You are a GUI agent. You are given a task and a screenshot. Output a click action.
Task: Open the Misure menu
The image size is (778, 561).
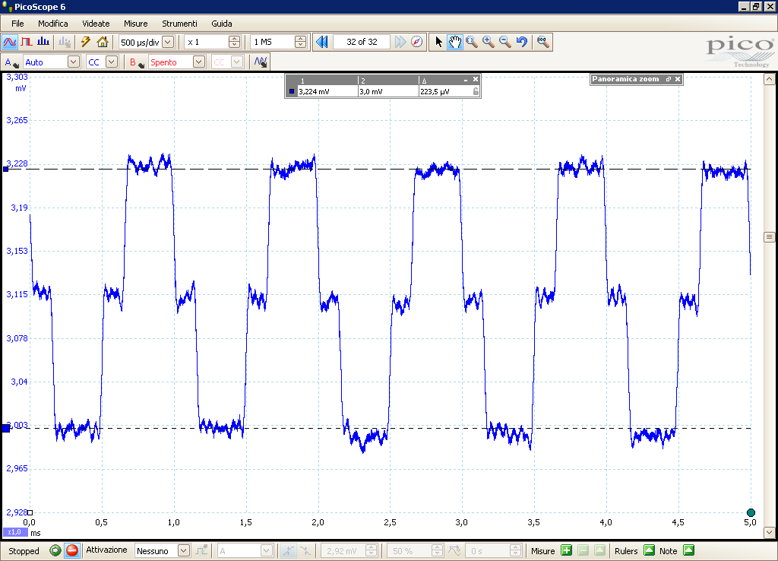click(x=135, y=24)
